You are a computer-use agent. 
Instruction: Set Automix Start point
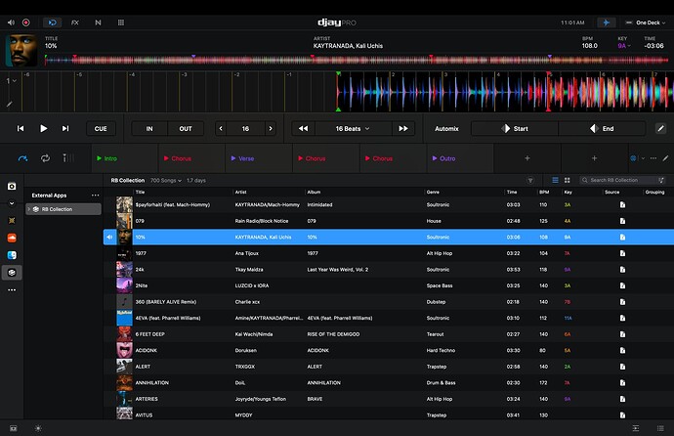point(515,129)
